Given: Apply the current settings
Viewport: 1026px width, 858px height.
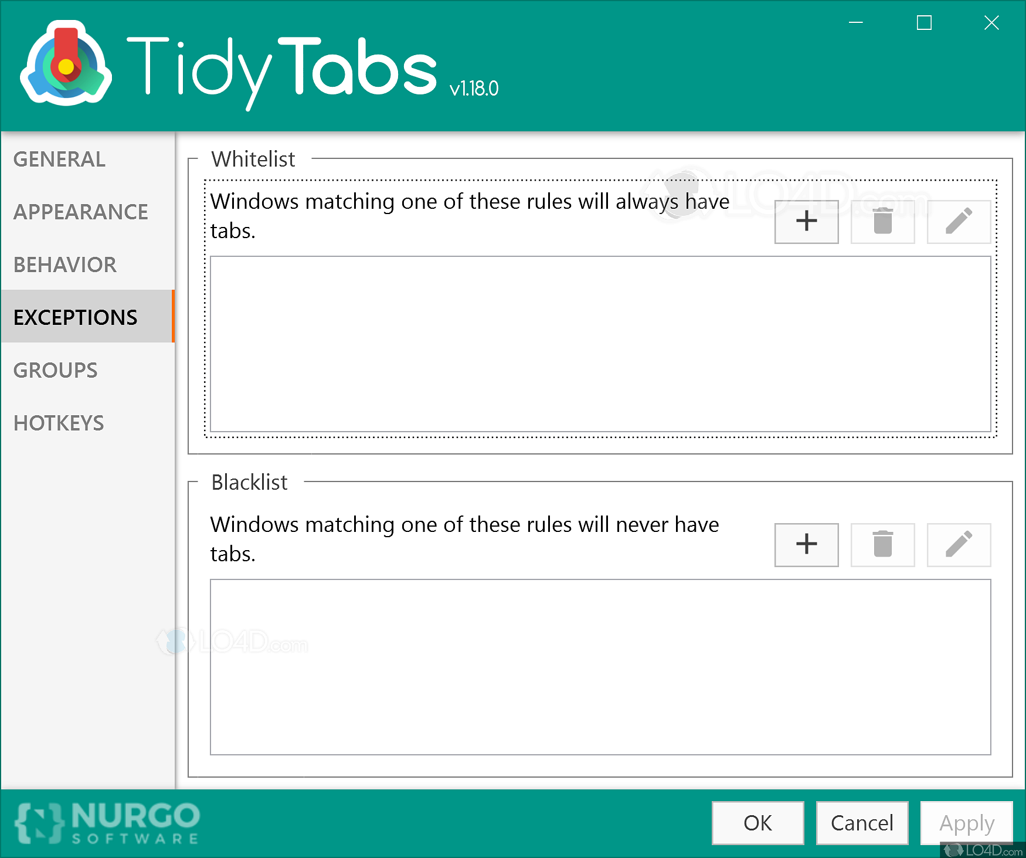Looking at the screenshot, I should click(x=966, y=823).
